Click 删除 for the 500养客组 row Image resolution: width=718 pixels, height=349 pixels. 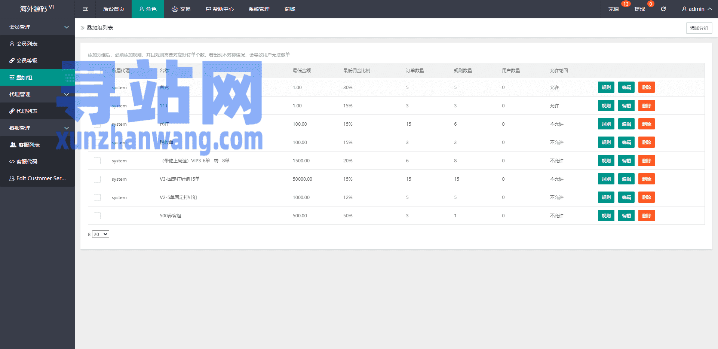[646, 216]
